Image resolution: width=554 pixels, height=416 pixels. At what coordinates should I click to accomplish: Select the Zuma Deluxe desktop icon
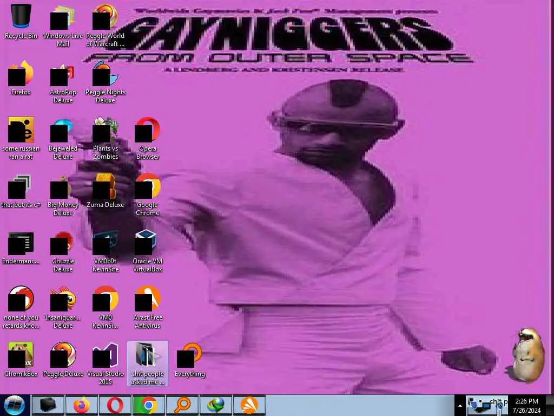pos(105,191)
